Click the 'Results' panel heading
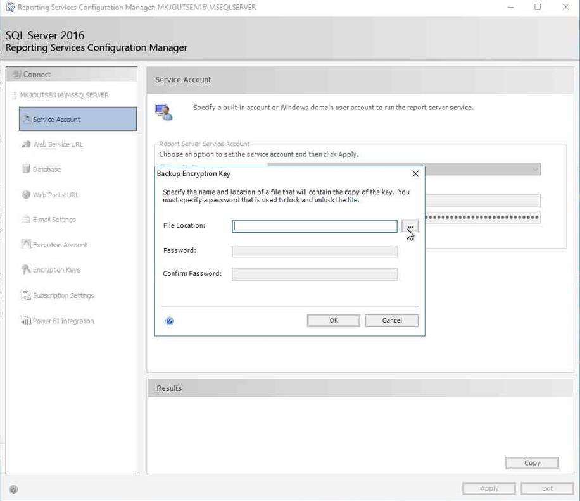Screen dimensions: 580x501 click(x=169, y=388)
